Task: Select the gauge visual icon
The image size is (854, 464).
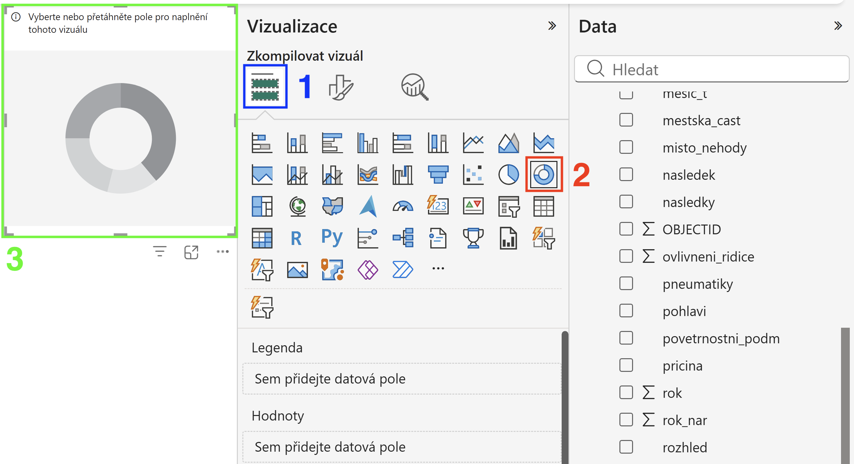Action: point(403,206)
